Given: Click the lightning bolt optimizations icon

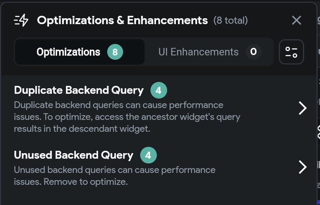Looking at the screenshot, I should [x=21, y=20].
